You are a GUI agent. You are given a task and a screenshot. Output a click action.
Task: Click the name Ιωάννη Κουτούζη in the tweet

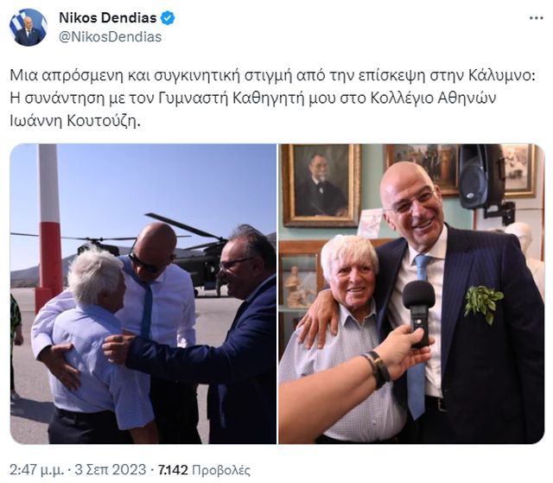click(x=73, y=121)
